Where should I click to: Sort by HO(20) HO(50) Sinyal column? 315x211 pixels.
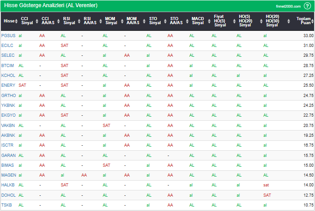(272, 21)
